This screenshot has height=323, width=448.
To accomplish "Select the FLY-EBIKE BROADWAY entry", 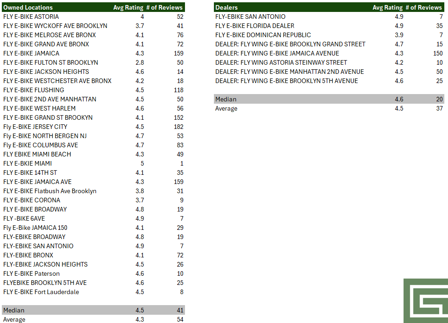I will [x=34, y=237].
